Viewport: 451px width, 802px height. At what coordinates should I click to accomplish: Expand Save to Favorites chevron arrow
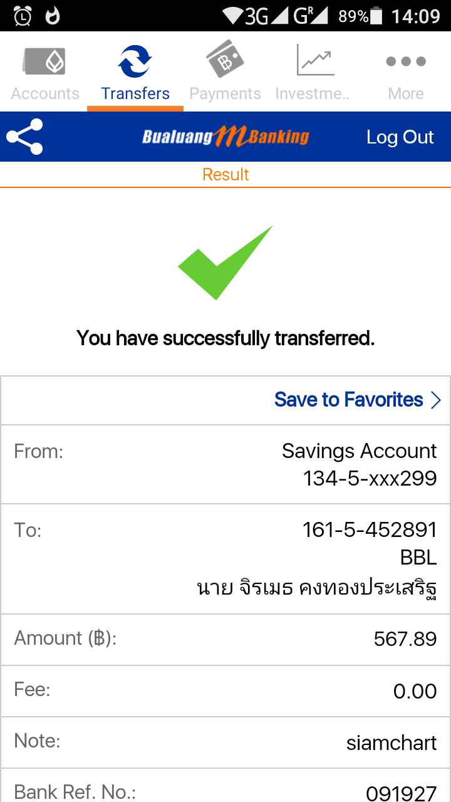[x=437, y=400]
